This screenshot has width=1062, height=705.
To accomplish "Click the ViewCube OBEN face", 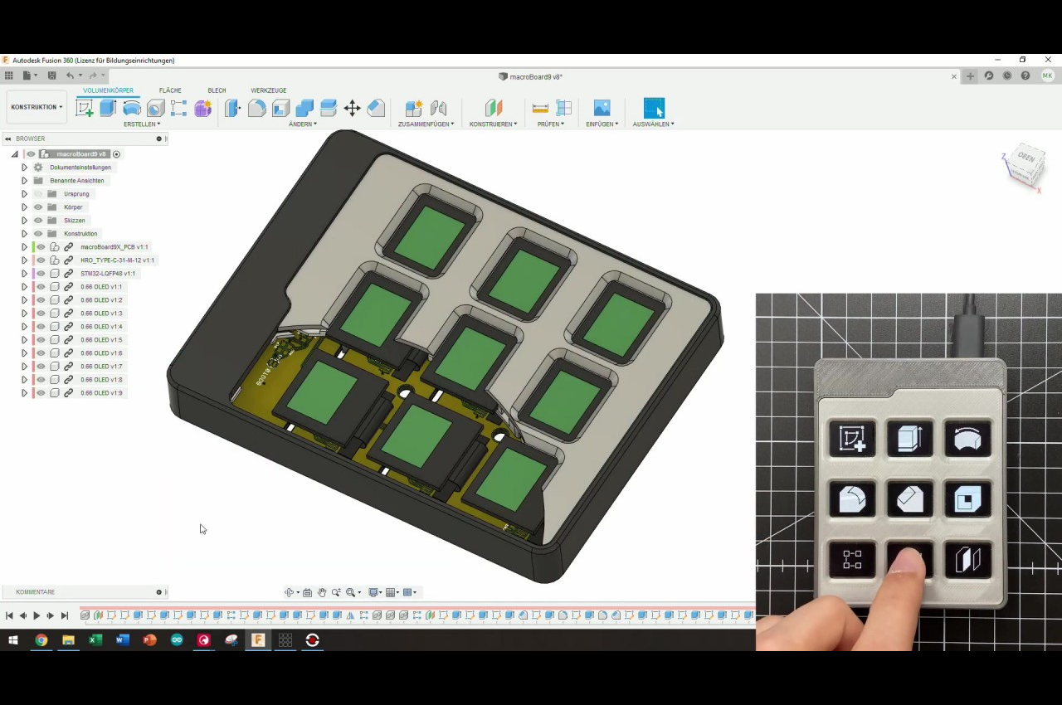I will click(1026, 158).
